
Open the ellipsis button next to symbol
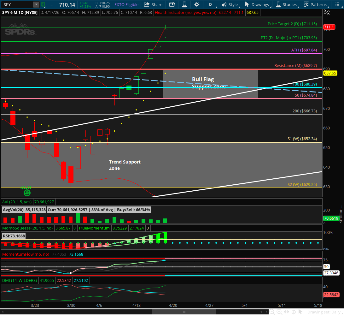coord(52,5)
